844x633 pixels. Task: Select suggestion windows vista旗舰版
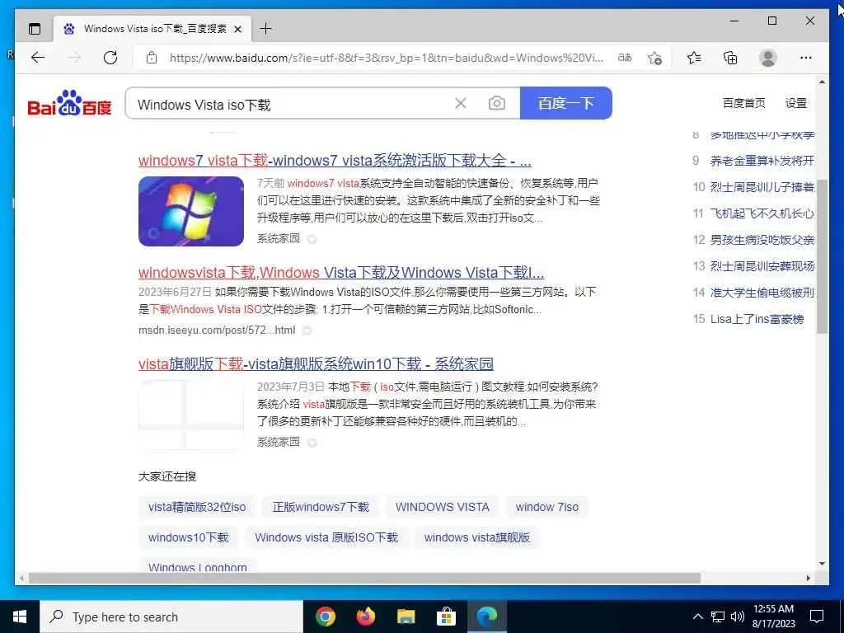point(477,537)
